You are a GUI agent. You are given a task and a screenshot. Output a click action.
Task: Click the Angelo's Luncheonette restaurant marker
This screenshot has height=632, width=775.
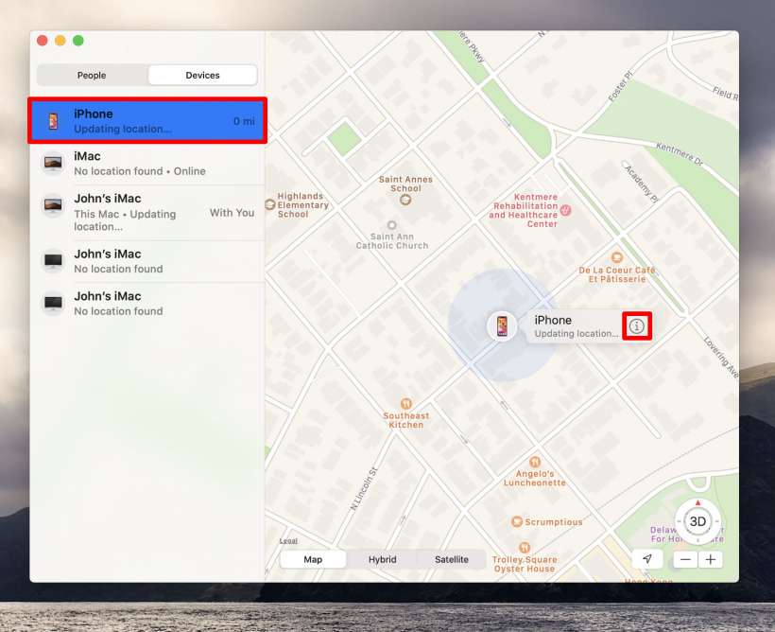coord(535,463)
